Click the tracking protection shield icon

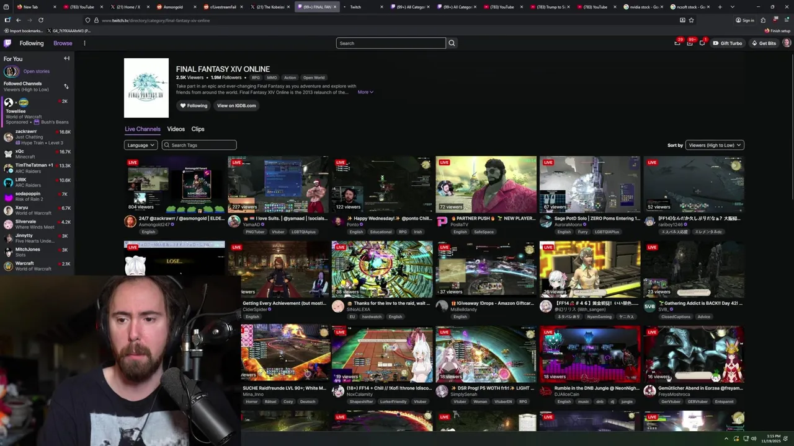point(87,20)
